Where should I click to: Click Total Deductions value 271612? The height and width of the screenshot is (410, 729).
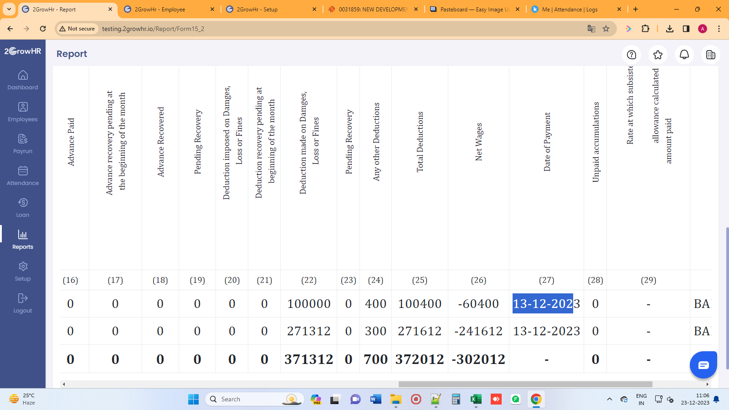point(420,331)
